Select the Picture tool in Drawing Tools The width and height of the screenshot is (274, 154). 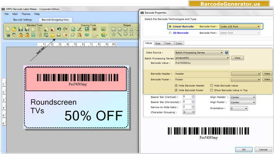pos(87,29)
